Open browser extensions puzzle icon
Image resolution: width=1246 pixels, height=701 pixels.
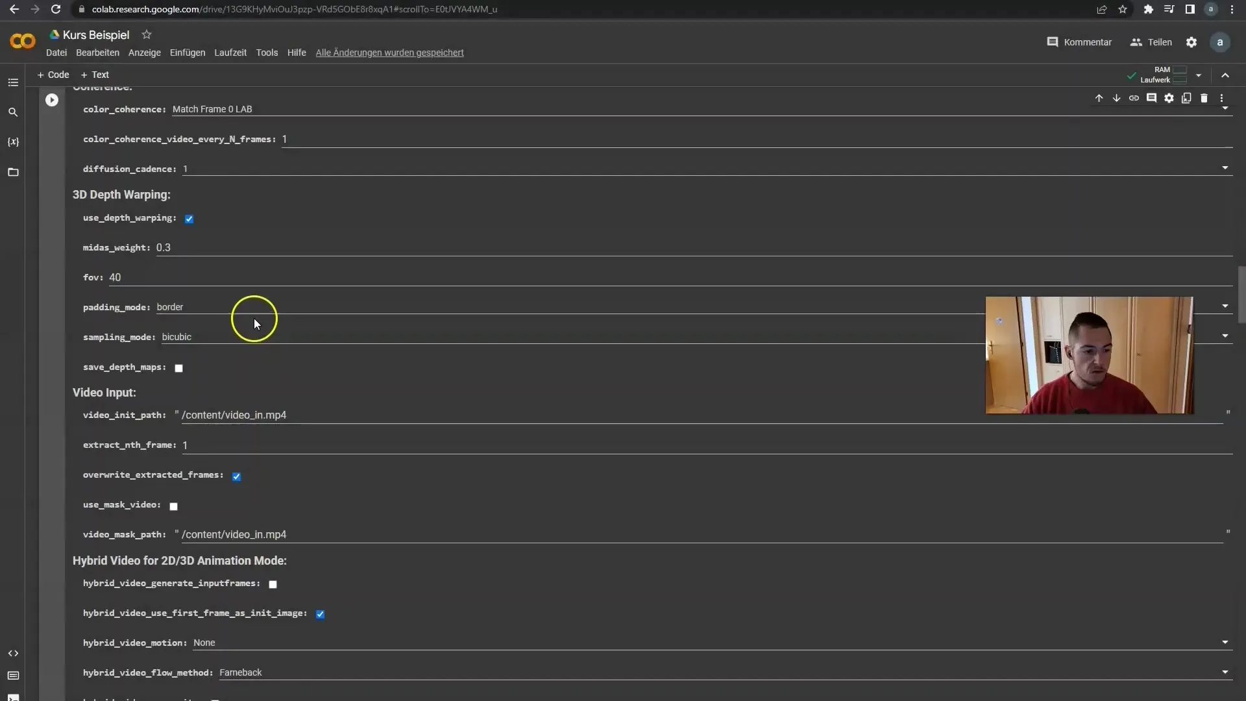click(x=1149, y=9)
